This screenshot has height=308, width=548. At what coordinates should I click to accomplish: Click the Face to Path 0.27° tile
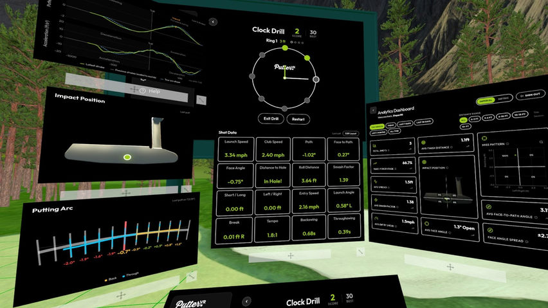click(x=343, y=149)
